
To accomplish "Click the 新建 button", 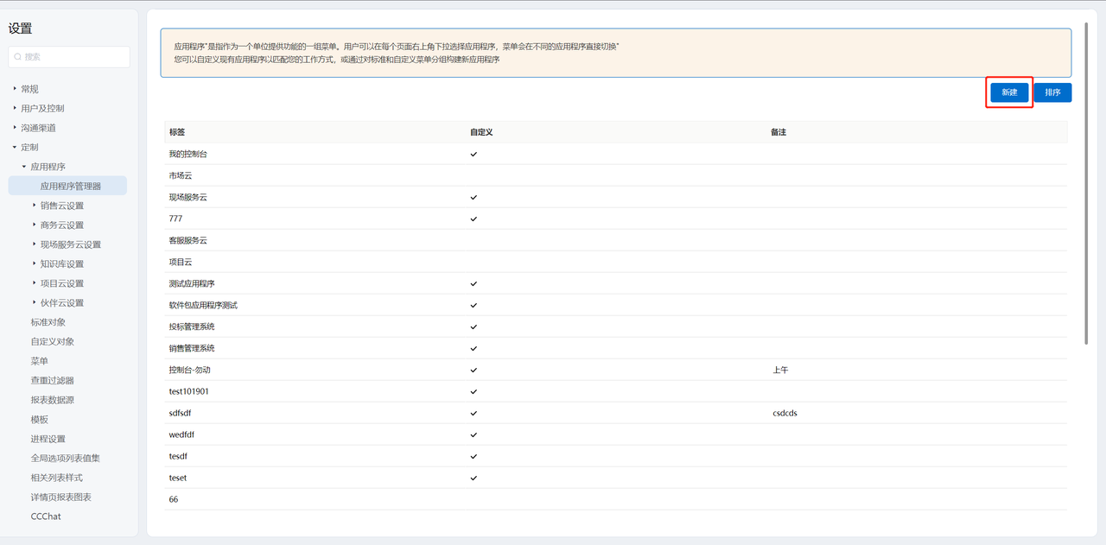I will point(1009,92).
